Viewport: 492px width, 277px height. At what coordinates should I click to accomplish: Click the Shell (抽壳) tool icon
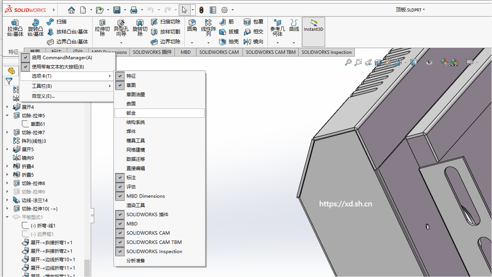click(x=223, y=42)
